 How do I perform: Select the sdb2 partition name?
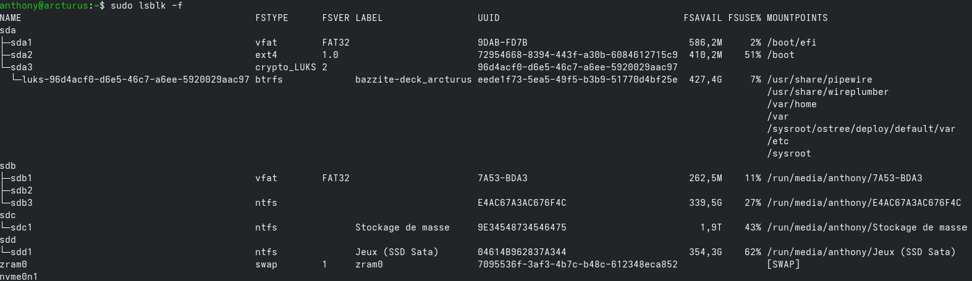[21, 190]
